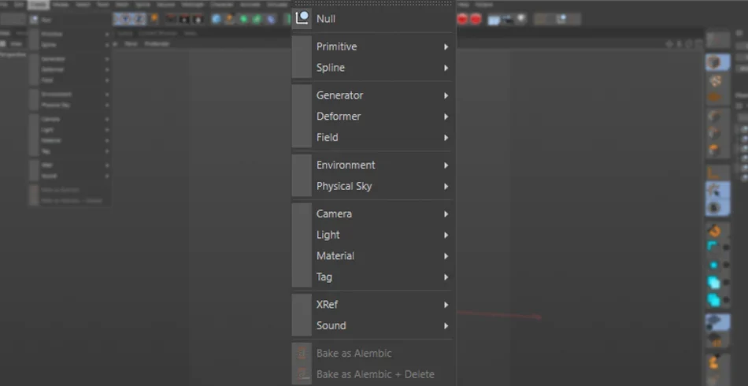Expand the Spline submenu arrow
748x386 pixels.
pos(446,68)
